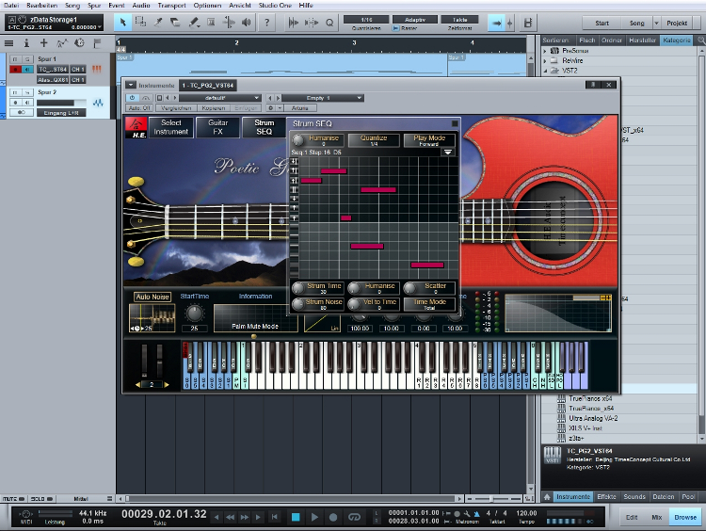Open the Ansicht menu
This screenshot has height=531, width=706.
[240, 6]
